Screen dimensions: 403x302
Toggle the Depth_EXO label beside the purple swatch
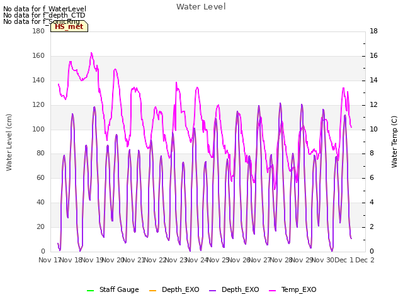click(x=241, y=289)
